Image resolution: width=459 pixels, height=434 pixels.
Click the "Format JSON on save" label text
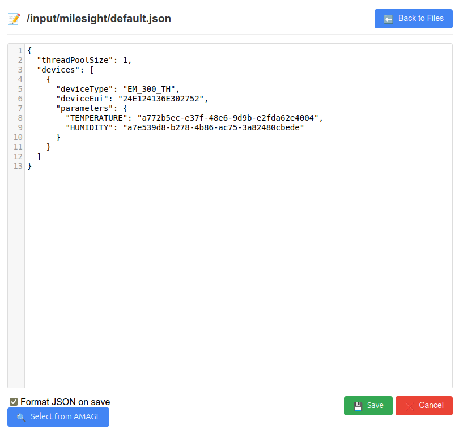[65, 402]
